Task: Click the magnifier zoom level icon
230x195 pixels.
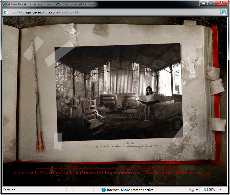Action: coord(204,190)
